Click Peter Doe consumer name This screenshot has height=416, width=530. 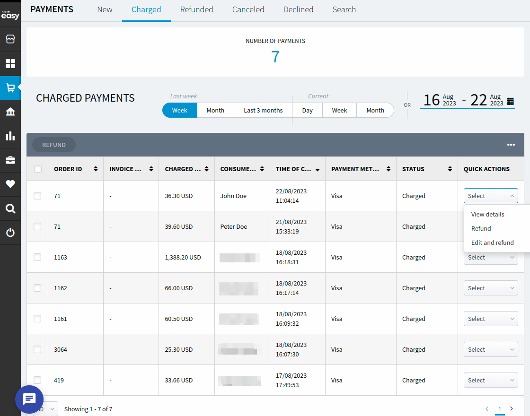pyautogui.click(x=234, y=226)
